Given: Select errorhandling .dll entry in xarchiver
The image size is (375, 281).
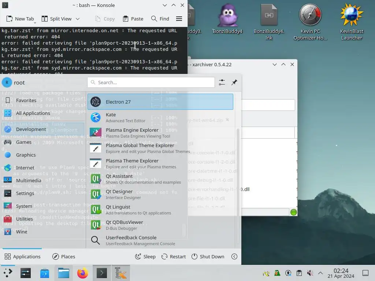Looking at the screenshot, I should [x=218, y=189].
